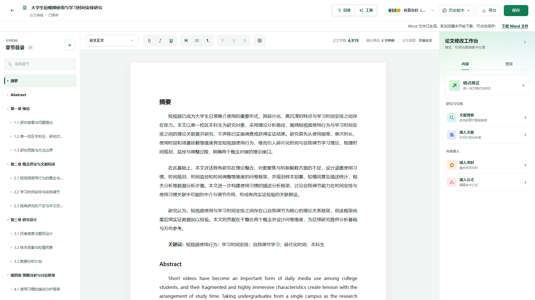Screen dimensions: 535x300
Task: Click the 筛选章节 search field
Action: point(40,64)
